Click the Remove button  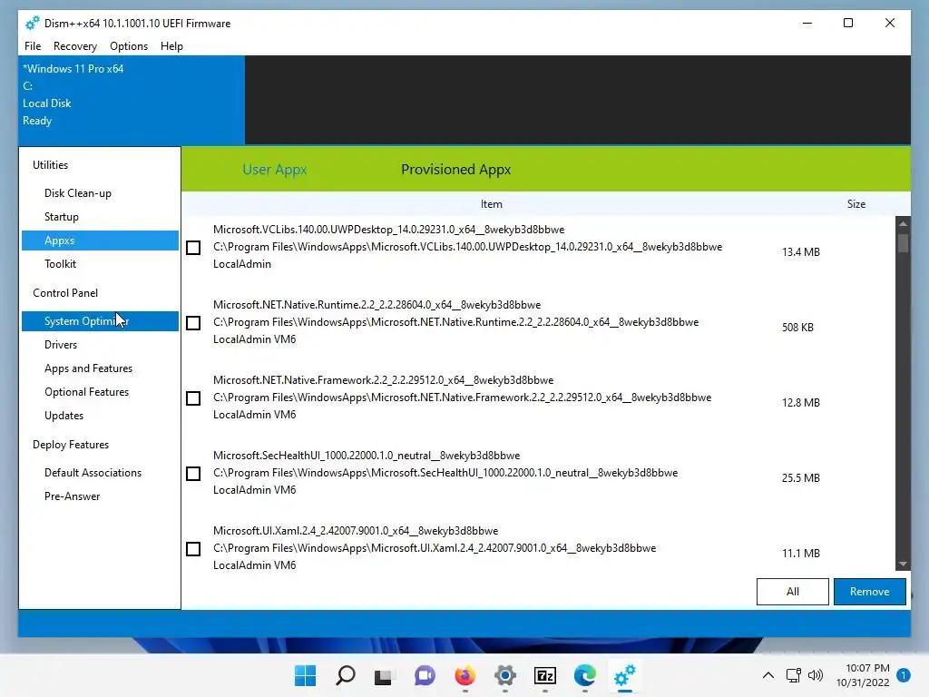click(x=869, y=592)
